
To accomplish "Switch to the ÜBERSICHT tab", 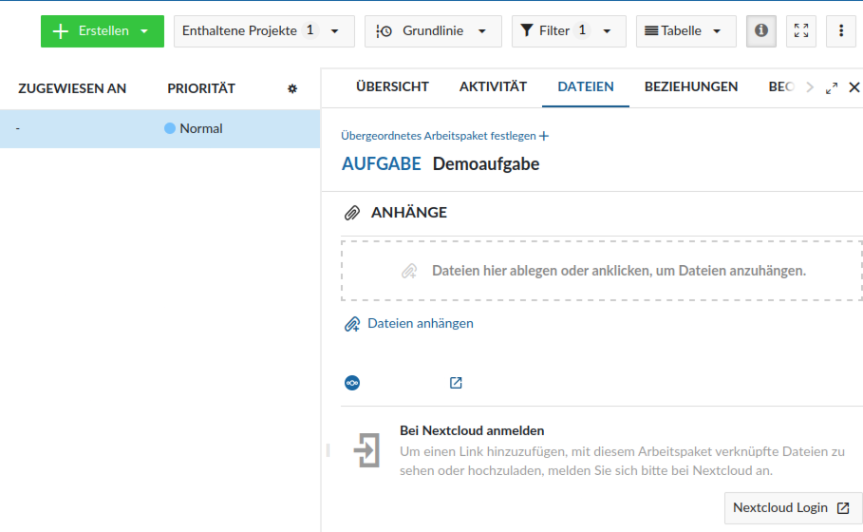I will tap(392, 87).
